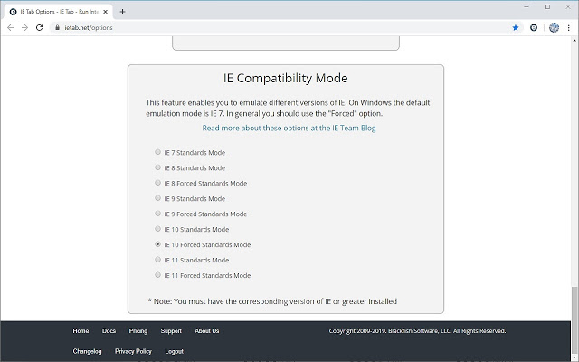Switch to the IE Tab Options tab
This screenshot has width=579, height=362.
click(58, 12)
